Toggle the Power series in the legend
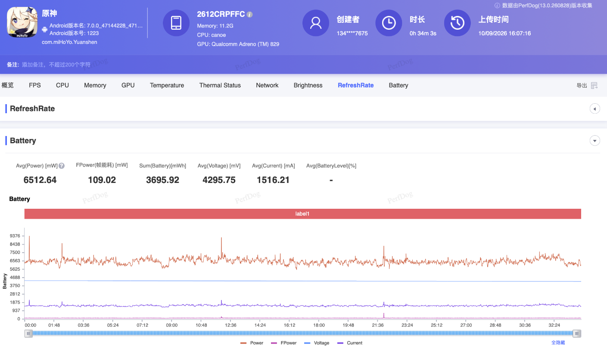 [252, 343]
